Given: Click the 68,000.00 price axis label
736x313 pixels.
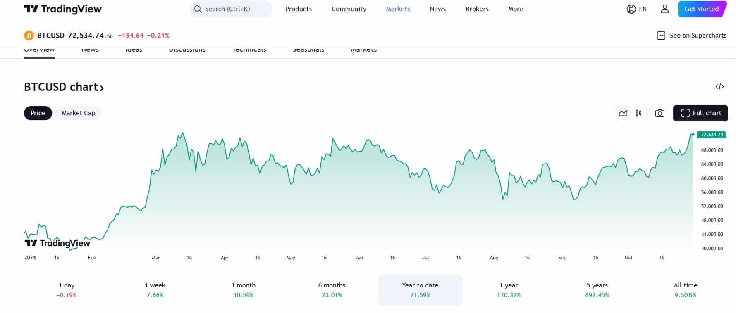Looking at the screenshot, I should click(x=712, y=150).
